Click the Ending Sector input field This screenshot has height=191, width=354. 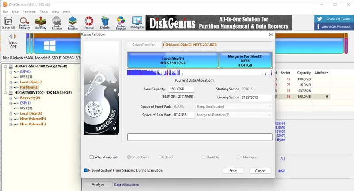(x=256, y=97)
